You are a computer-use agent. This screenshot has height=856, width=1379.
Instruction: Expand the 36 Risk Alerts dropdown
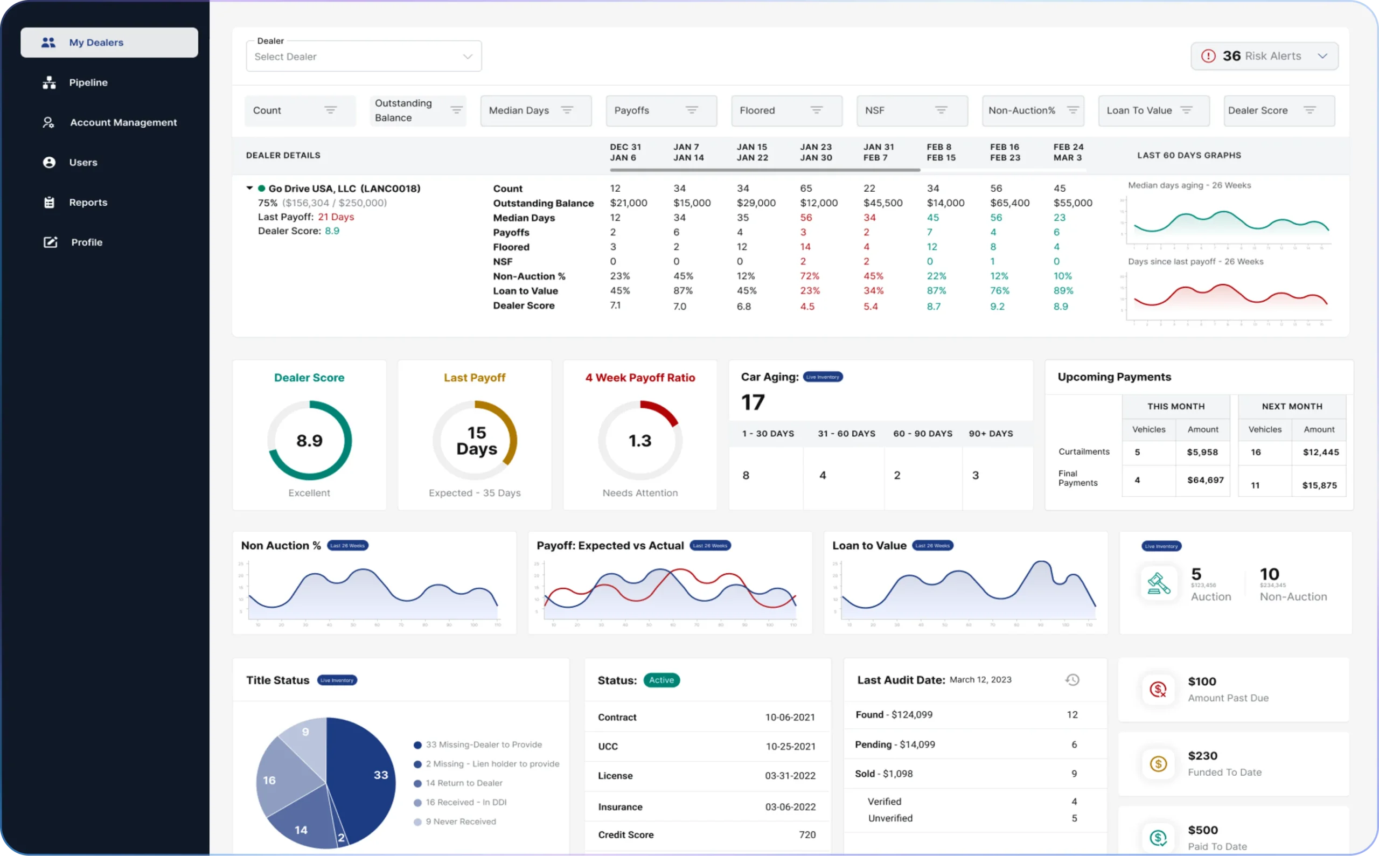(x=1322, y=56)
